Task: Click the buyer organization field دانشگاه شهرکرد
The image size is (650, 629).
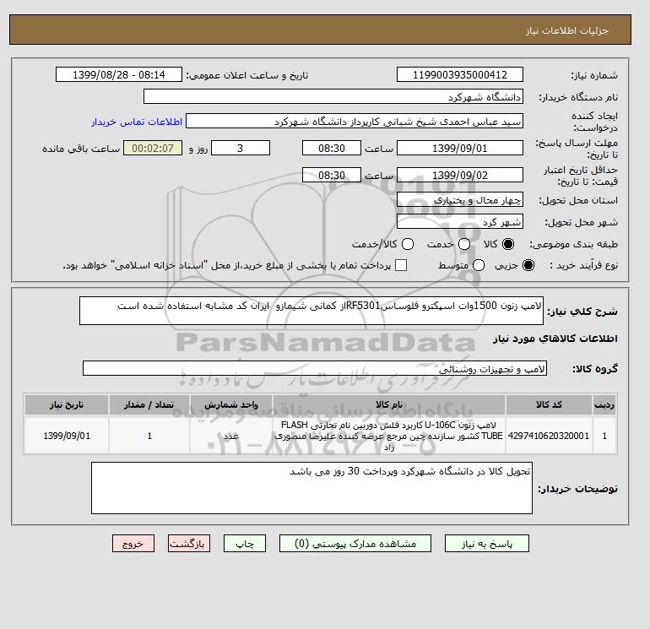Action: 333,96
